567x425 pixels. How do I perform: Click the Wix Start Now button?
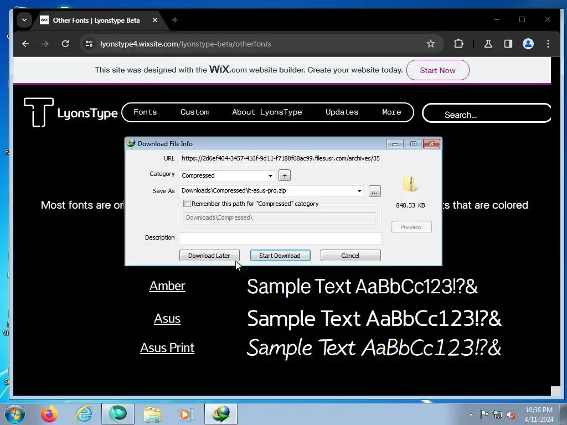(x=437, y=70)
